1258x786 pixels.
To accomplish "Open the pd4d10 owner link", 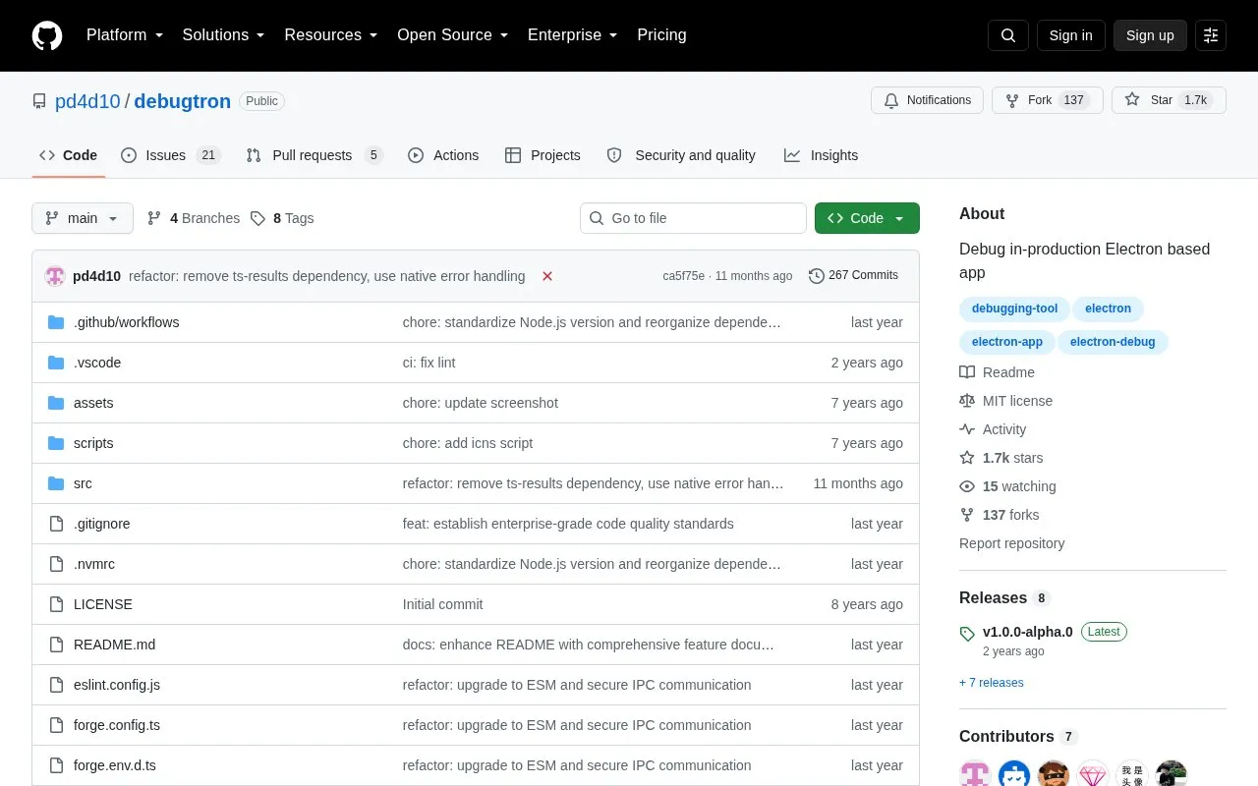I will click(x=87, y=101).
